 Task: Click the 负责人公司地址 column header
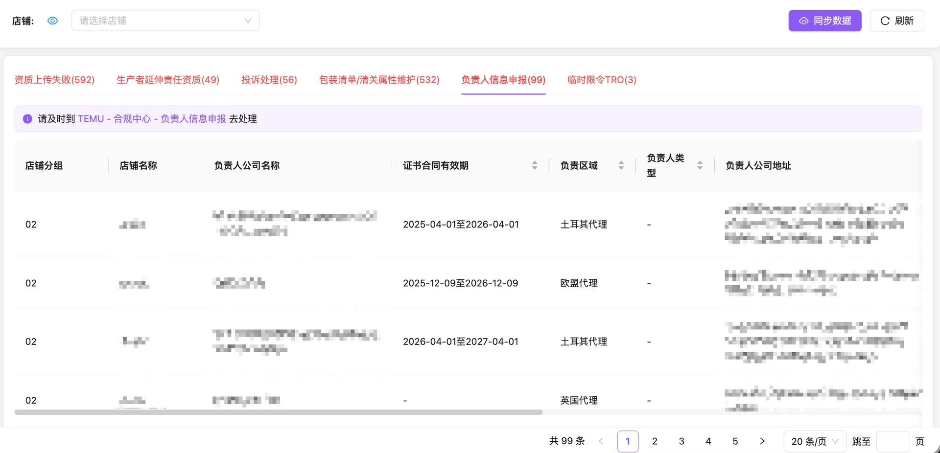click(x=758, y=165)
